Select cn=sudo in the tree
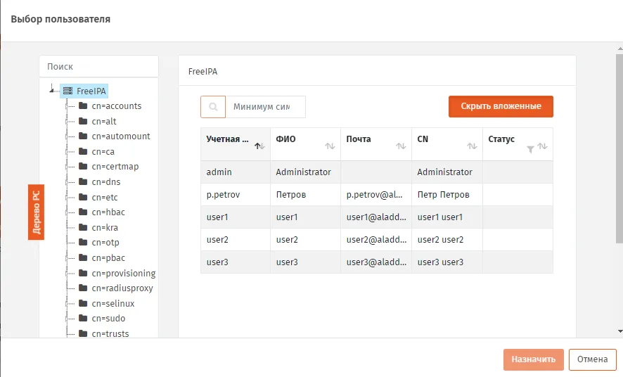The height and width of the screenshot is (377, 623). point(108,319)
